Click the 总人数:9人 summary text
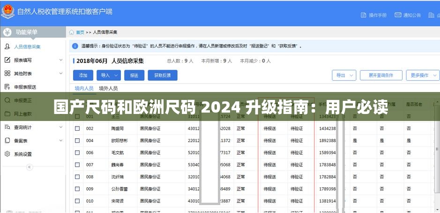The image size is (440, 213). (180, 61)
